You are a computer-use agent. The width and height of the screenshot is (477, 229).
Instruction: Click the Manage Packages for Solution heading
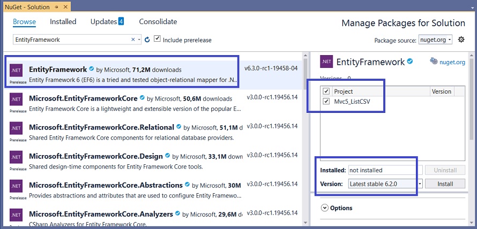pos(404,23)
